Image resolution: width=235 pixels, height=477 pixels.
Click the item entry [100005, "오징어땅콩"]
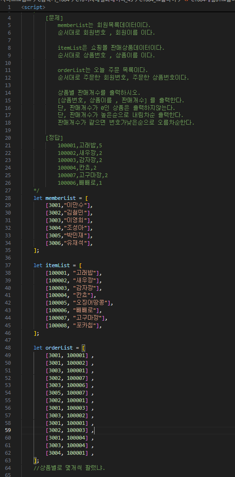79,303
